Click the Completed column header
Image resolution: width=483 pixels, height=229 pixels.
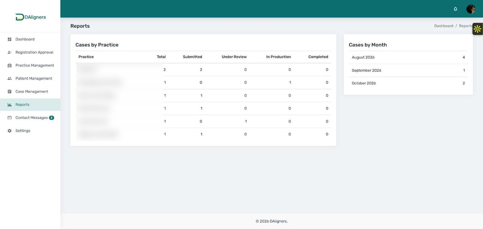click(x=318, y=57)
